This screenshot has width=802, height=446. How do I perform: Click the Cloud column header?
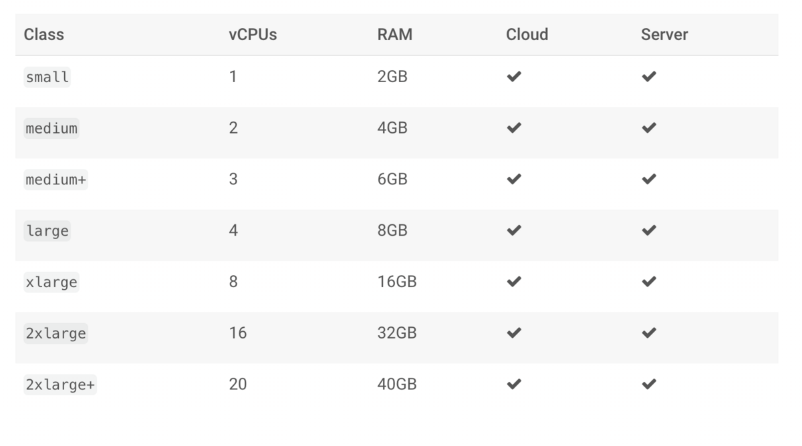tap(527, 35)
